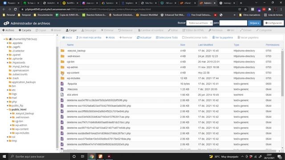Open Ver la papelera

(x=223, y=37)
